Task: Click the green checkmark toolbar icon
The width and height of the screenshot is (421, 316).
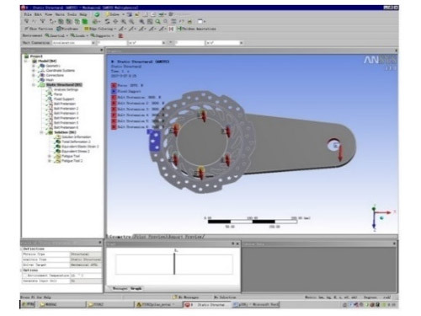Action: (x=97, y=14)
